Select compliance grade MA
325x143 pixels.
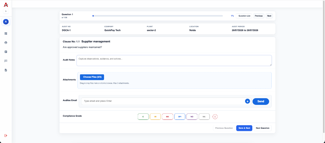168,117
